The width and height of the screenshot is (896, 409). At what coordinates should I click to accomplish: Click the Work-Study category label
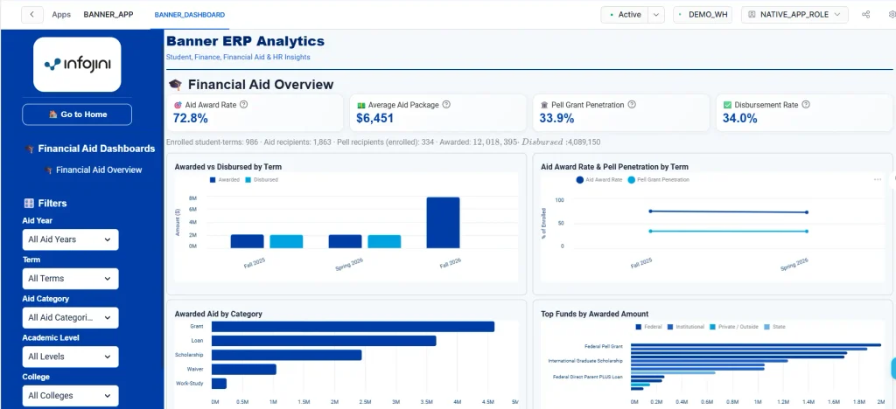coord(189,384)
